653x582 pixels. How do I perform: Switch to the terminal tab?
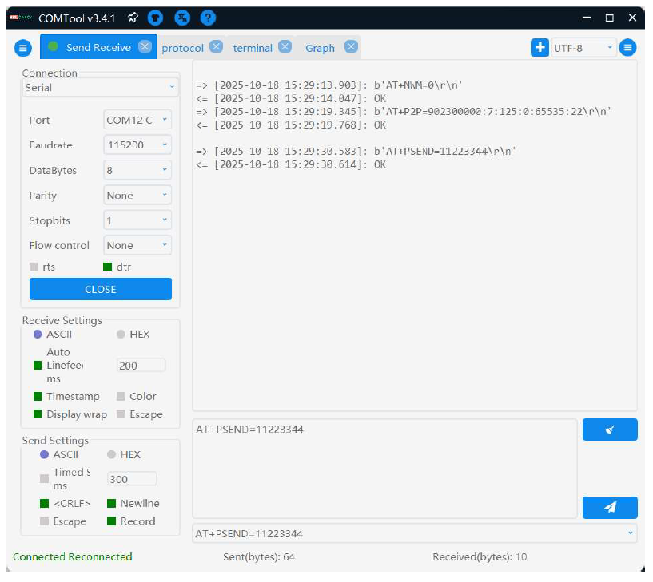[253, 48]
